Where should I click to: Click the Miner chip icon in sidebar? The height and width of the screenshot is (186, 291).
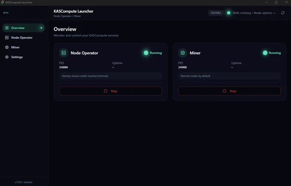pos(7,47)
